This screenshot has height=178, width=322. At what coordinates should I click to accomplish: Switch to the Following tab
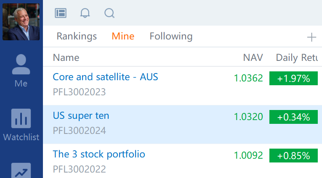[171, 37]
